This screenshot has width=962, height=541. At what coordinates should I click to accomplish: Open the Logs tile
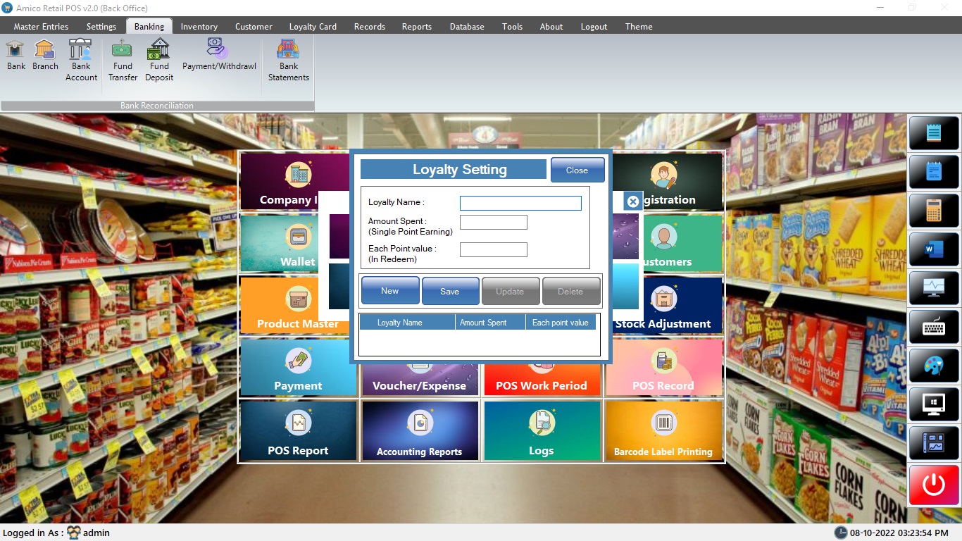click(541, 430)
